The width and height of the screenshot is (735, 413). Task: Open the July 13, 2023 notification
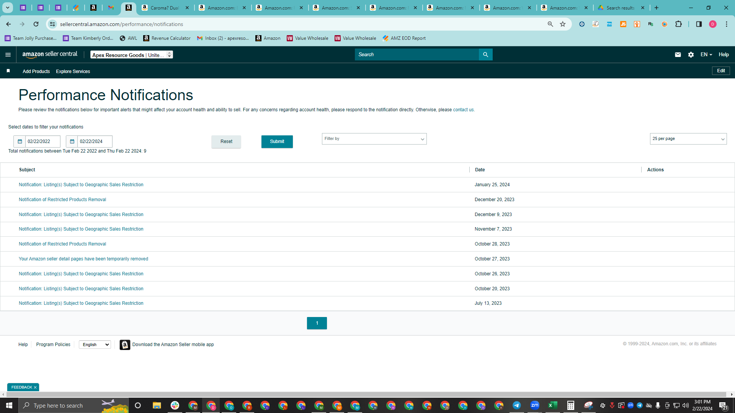tap(81, 303)
